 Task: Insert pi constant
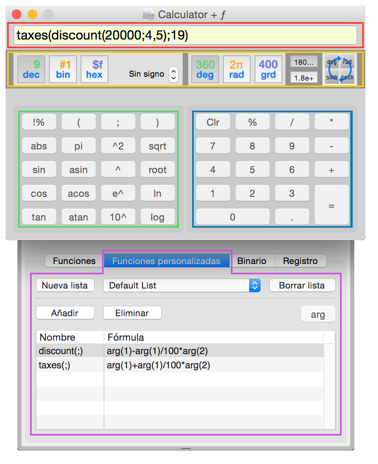78,146
